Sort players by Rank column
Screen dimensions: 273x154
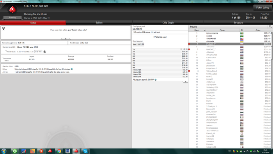[x=197, y=30]
